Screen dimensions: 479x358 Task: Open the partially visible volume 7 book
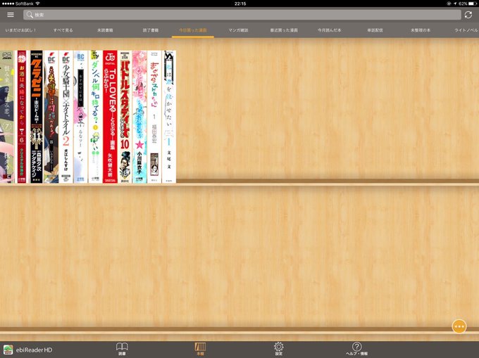pyautogui.click(x=7, y=117)
